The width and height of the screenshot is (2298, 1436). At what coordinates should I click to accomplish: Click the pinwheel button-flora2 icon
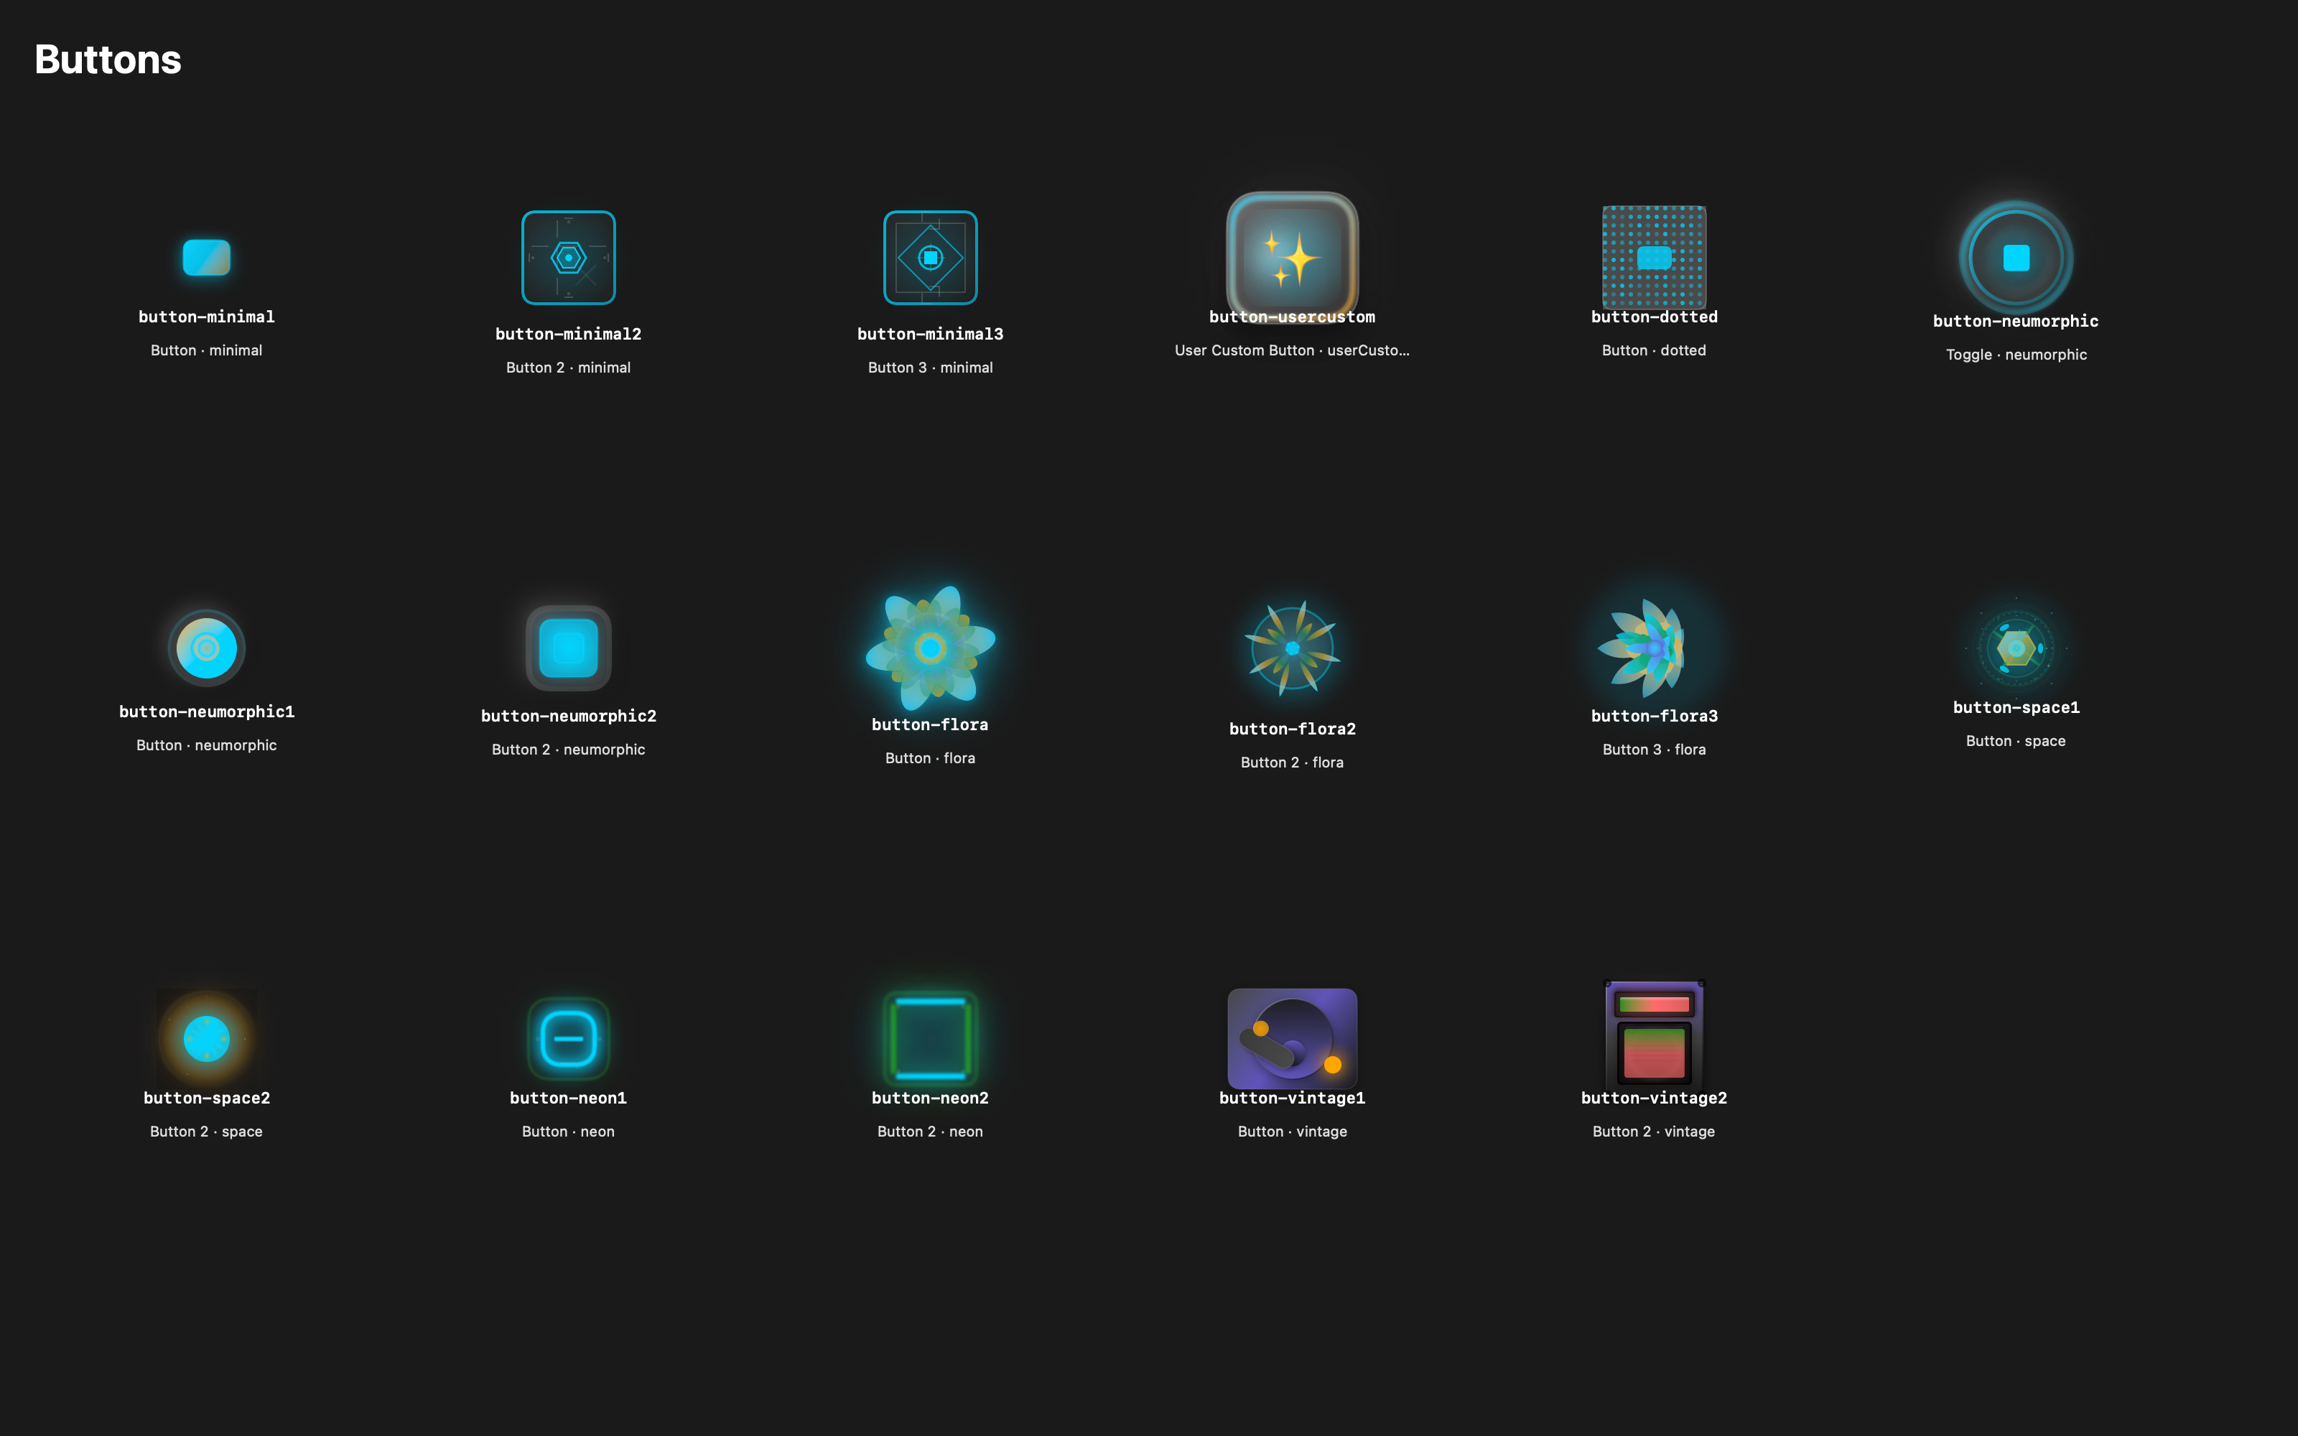pos(1291,648)
